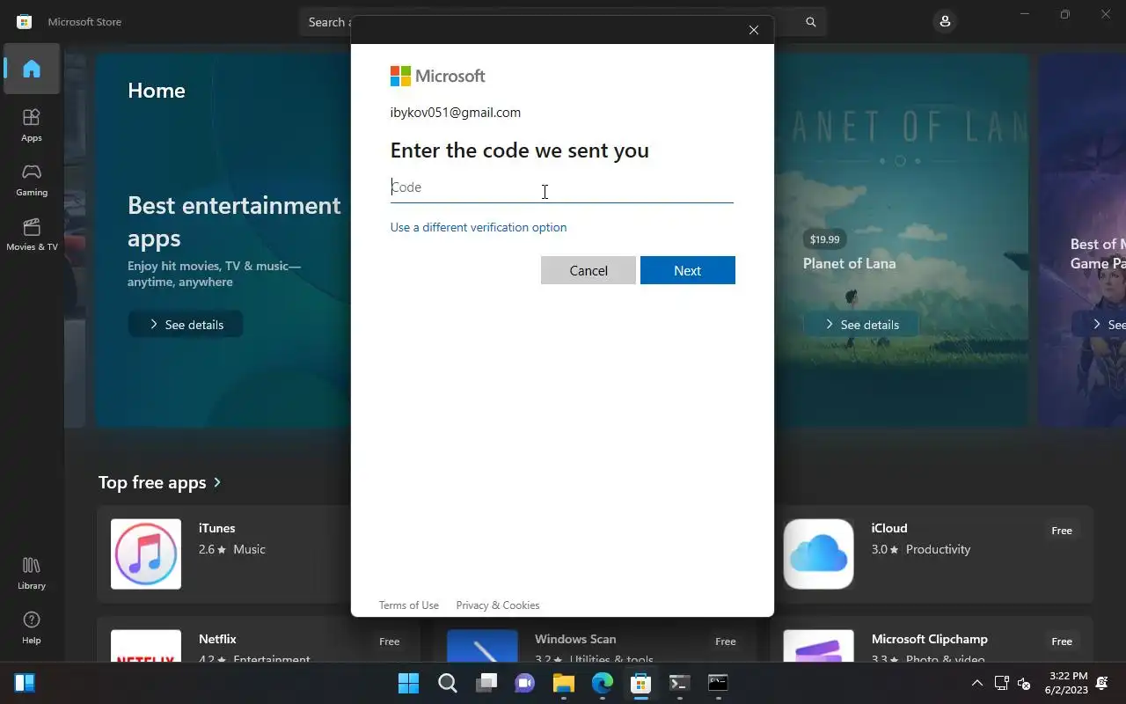Open Help in the Store sidebar
This screenshot has height=704, width=1126.
pos(32,627)
